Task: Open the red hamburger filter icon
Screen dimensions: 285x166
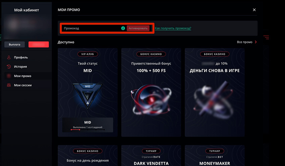Action: [x=266, y=37]
